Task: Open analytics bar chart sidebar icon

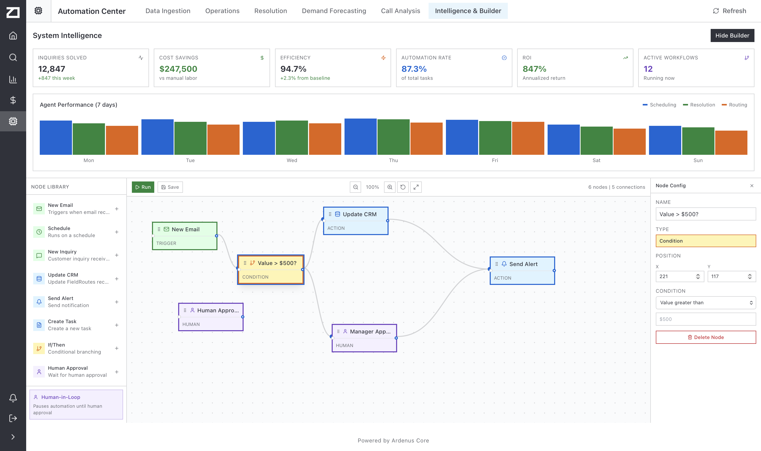Action: [13, 79]
